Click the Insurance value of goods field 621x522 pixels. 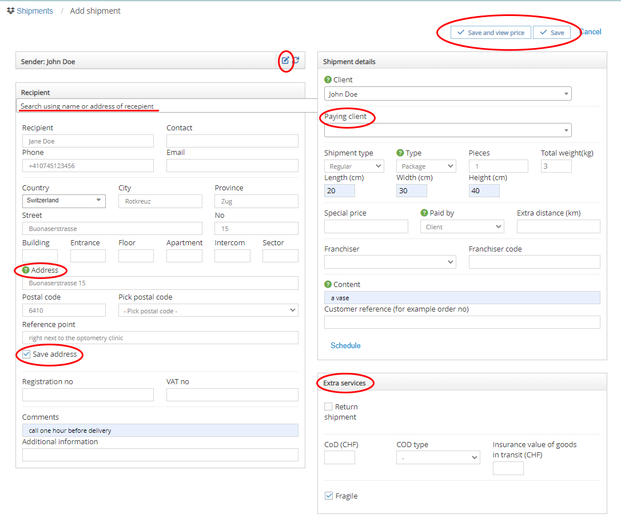[508, 468]
